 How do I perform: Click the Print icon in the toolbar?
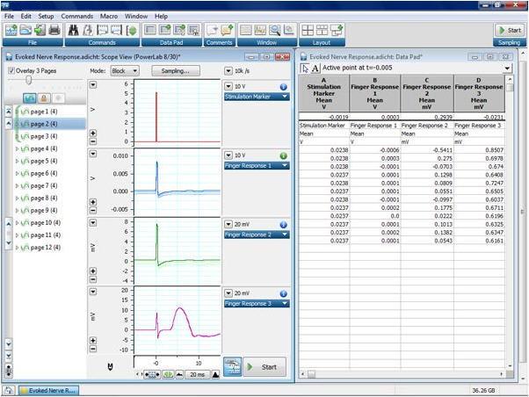(x=54, y=31)
